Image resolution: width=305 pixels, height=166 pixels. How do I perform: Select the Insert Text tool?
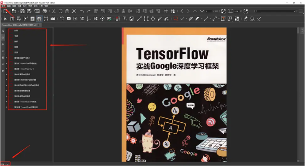click(125, 19)
